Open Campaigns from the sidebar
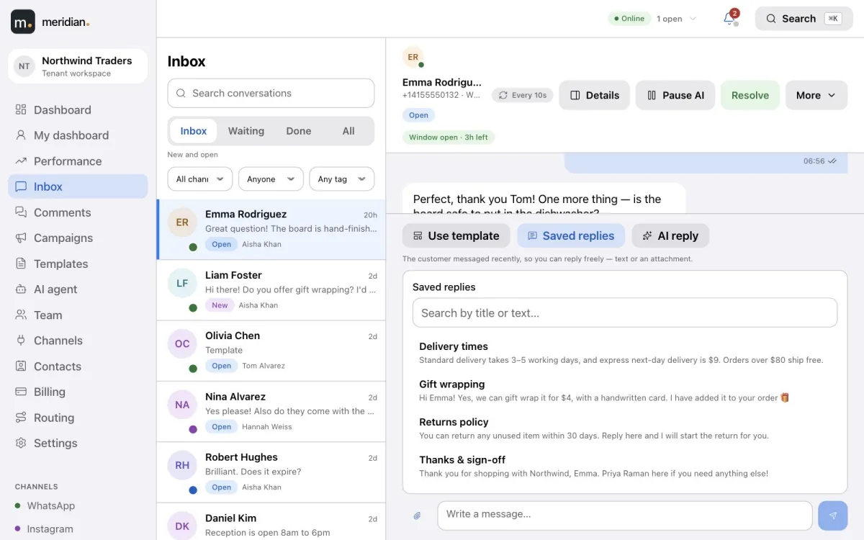This screenshot has width=864, height=540. tap(78, 238)
